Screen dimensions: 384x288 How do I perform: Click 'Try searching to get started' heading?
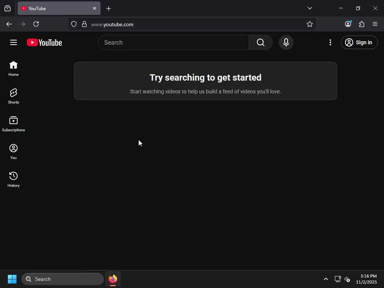pyautogui.click(x=205, y=78)
